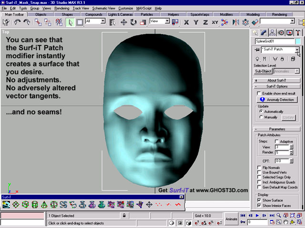Check the Flip Normals option
The height and width of the screenshot is (228, 305).
(259, 167)
